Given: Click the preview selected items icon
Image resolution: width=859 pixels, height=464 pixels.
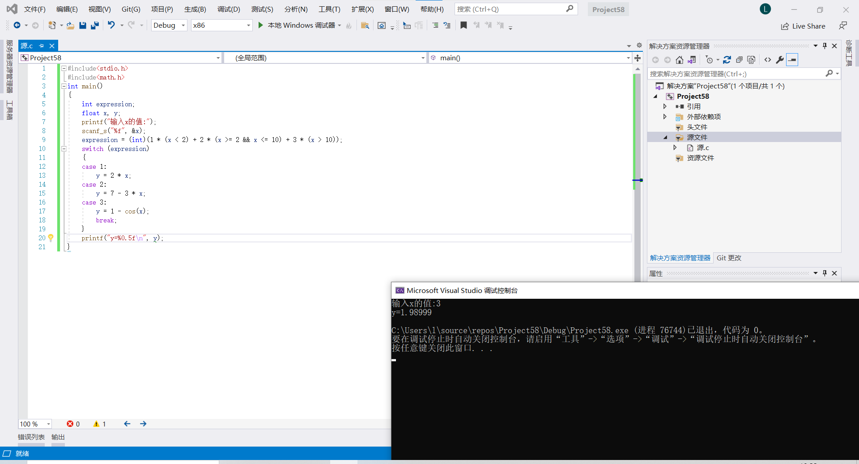Looking at the screenshot, I should coord(792,60).
